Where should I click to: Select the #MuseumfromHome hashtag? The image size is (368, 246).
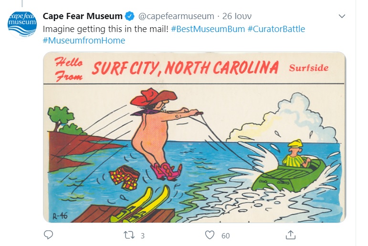[x=84, y=41]
